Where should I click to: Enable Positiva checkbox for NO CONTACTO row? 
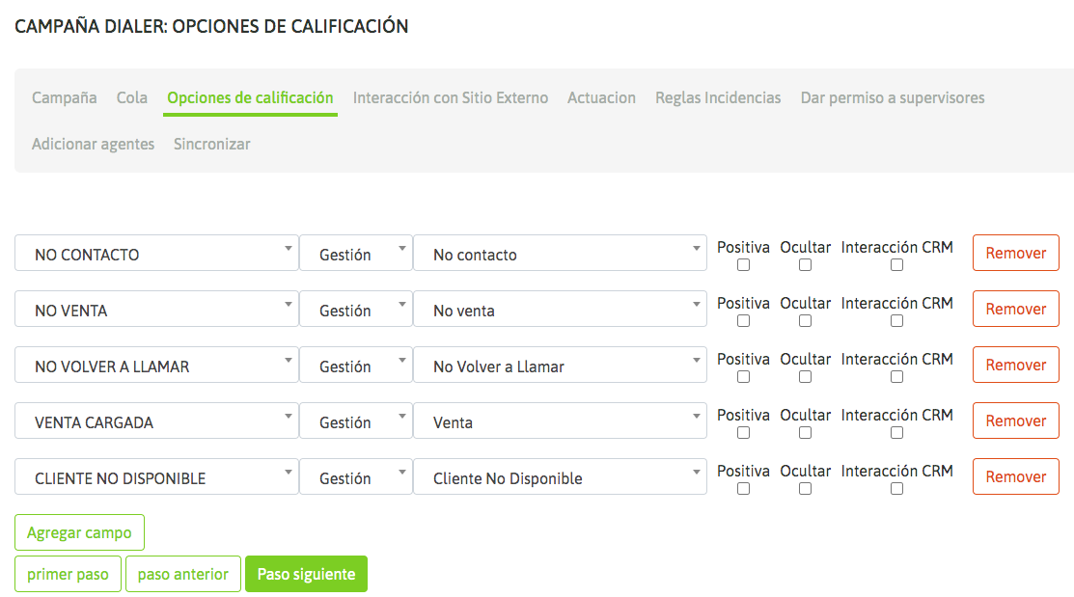coord(743,265)
